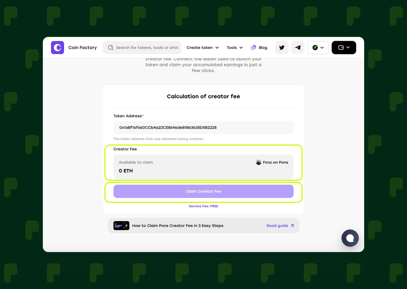Expand the Create token dropdown menu

(203, 48)
